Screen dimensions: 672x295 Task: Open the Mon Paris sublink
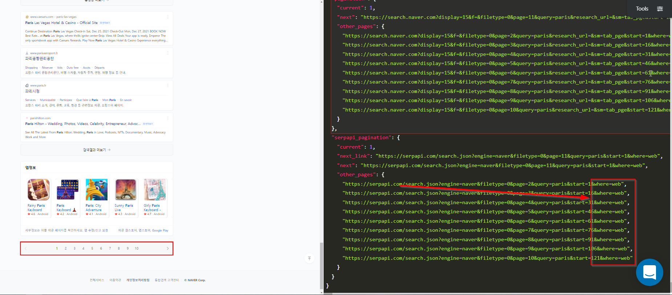(x=109, y=100)
